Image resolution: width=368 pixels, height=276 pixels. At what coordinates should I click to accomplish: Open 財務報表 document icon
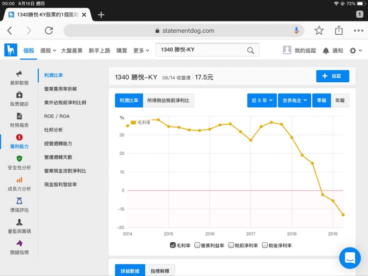(x=19, y=116)
